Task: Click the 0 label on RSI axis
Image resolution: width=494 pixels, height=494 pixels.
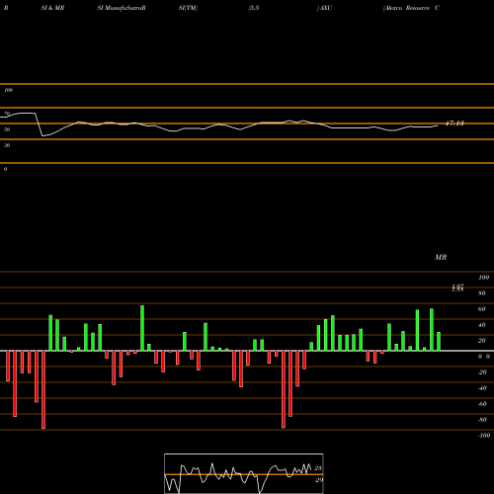Action: [5, 169]
